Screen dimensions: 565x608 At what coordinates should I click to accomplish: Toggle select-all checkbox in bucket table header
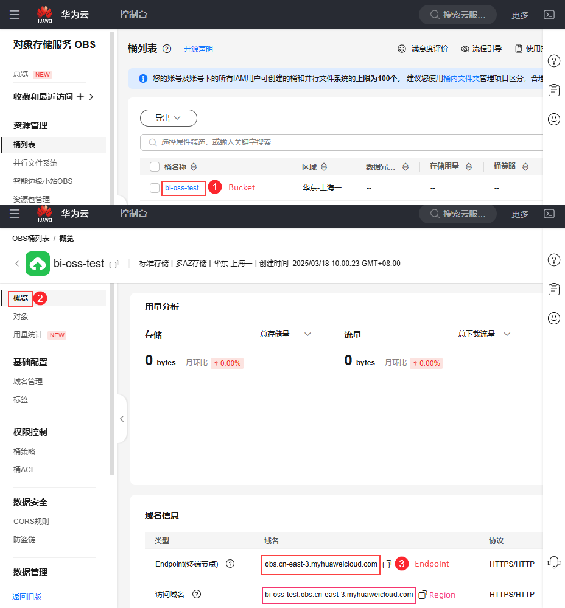click(x=154, y=167)
